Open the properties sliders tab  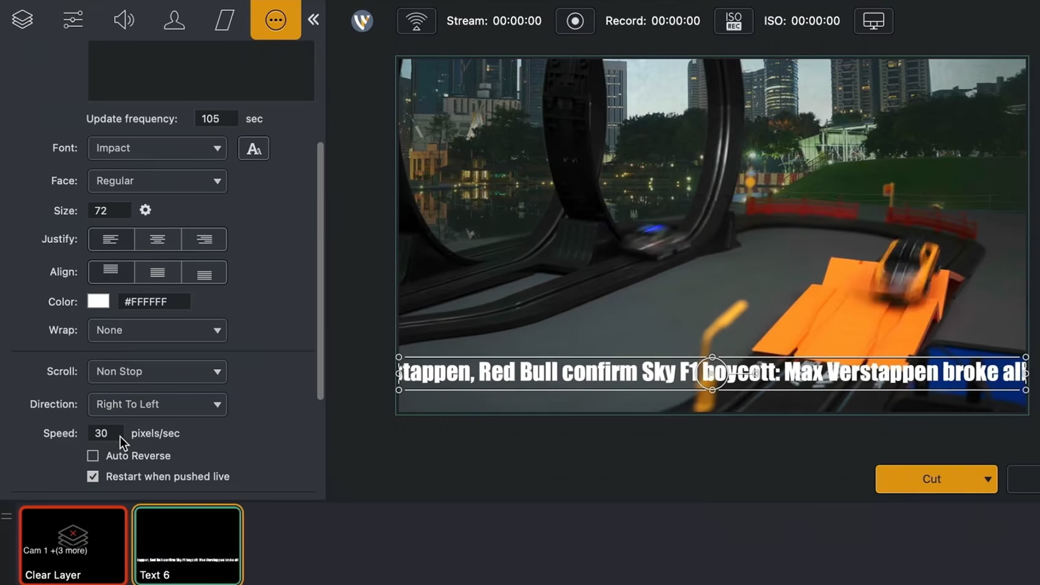pos(73,20)
